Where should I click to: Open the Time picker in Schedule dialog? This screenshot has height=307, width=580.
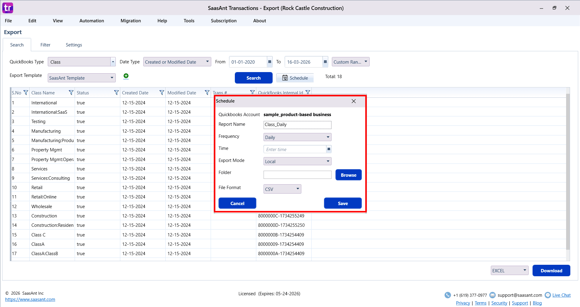329,149
